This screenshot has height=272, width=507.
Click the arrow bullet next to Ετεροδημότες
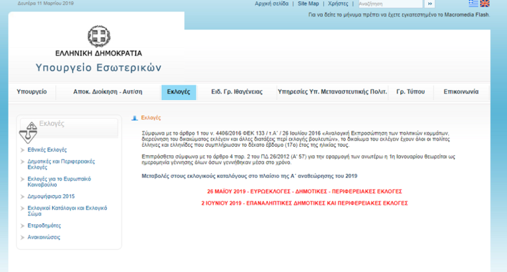(x=22, y=226)
